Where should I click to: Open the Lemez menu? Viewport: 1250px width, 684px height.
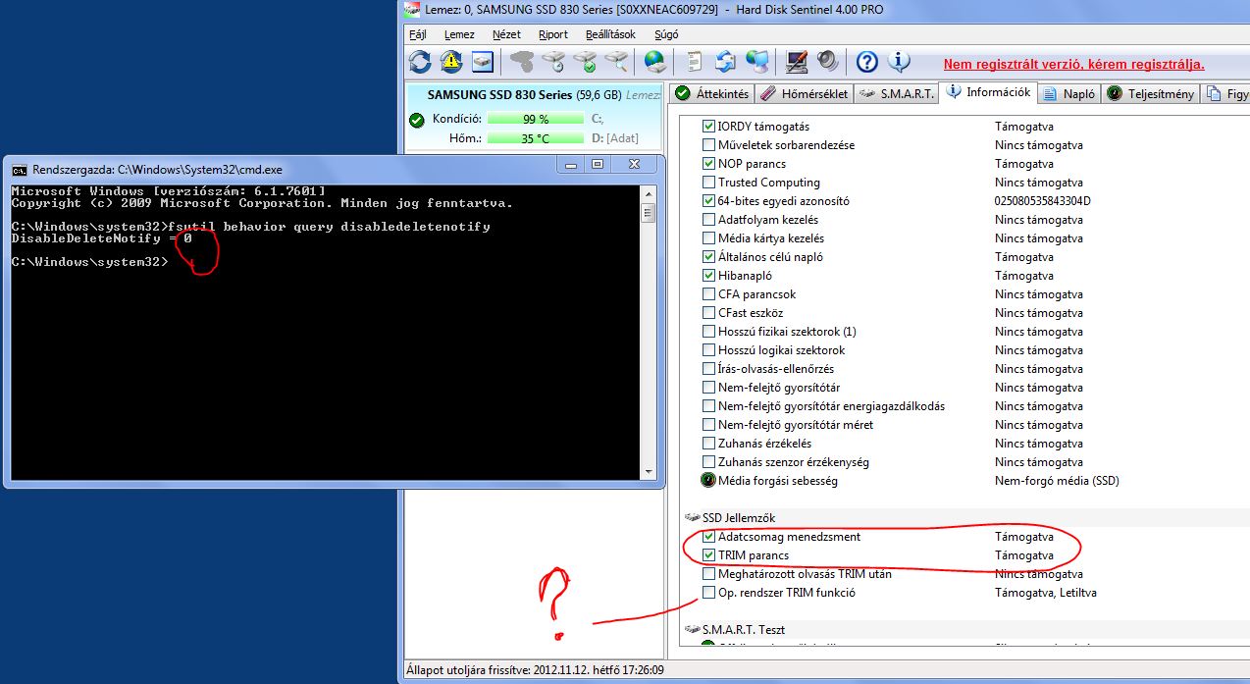click(459, 34)
